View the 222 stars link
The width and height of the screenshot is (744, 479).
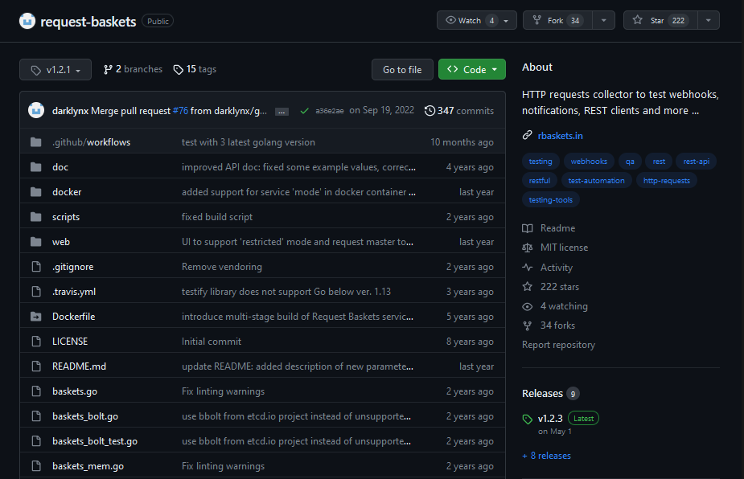[550, 287]
